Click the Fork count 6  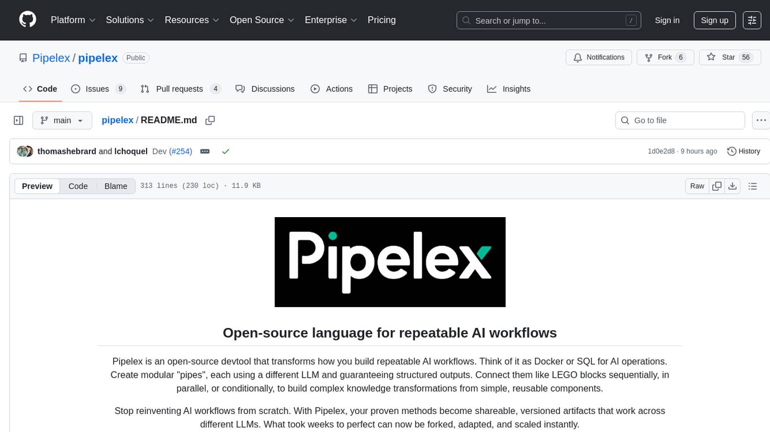pyautogui.click(x=681, y=57)
